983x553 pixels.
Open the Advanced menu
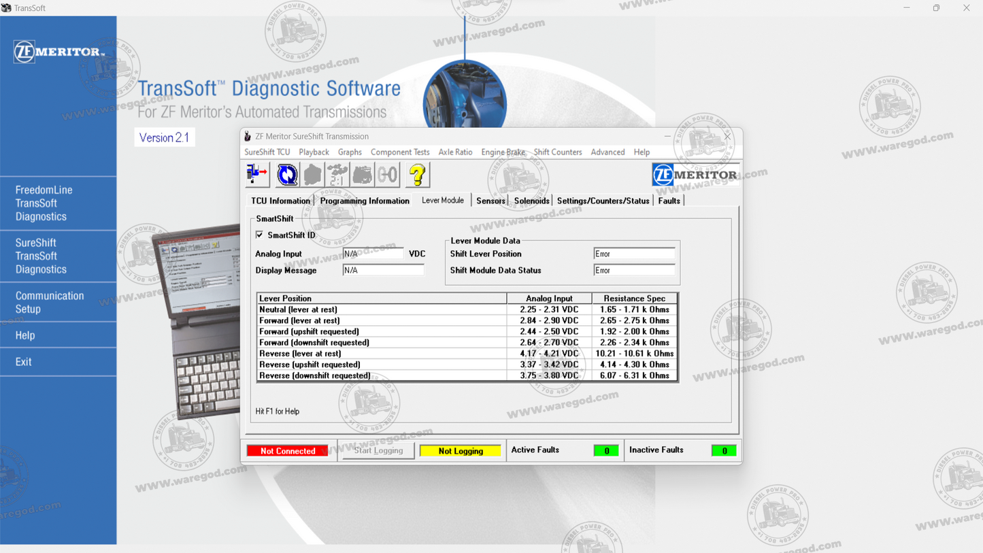pyautogui.click(x=607, y=152)
